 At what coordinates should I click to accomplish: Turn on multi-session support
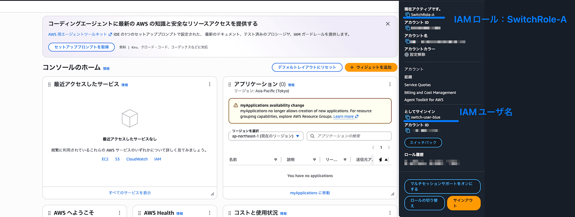(442, 187)
